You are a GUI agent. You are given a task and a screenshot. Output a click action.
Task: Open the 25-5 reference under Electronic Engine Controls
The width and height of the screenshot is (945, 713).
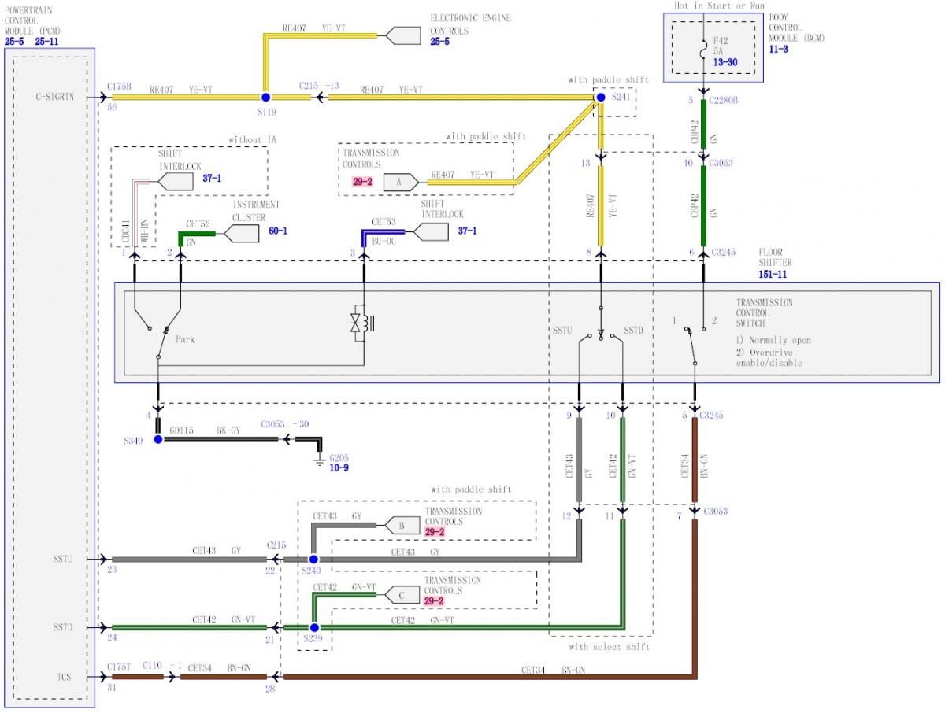(x=440, y=41)
